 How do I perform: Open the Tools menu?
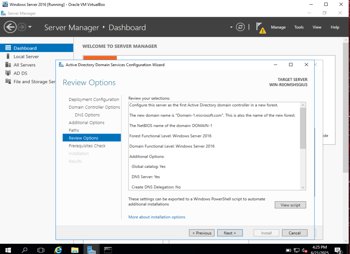pyautogui.click(x=299, y=27)
